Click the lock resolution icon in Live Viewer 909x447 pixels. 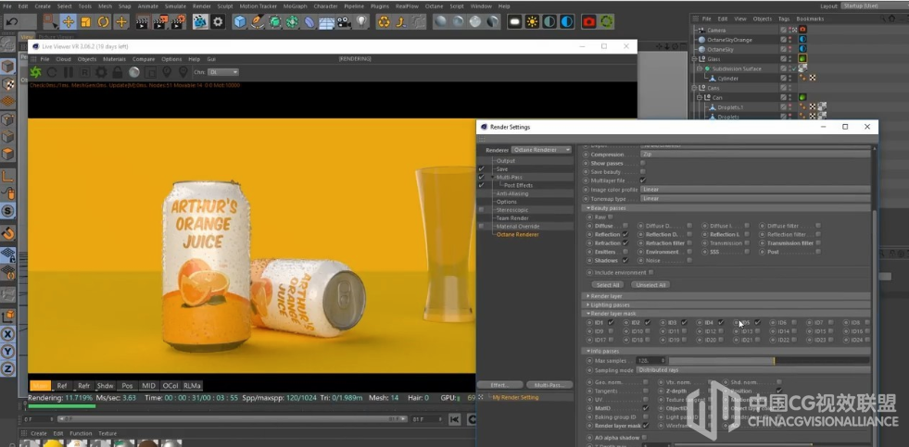point(118,72)
